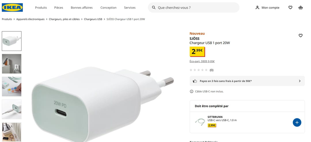
Task: Add SITTBRUNN cable with plus button
Action: coord(297,122)
